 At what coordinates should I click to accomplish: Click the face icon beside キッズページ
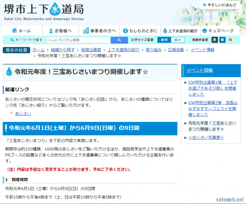coord(204,31)
